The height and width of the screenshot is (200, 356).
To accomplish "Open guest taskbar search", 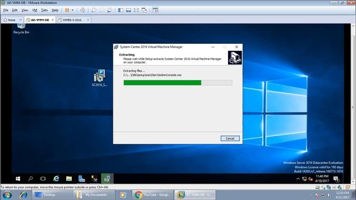I will tap(31, 179).
